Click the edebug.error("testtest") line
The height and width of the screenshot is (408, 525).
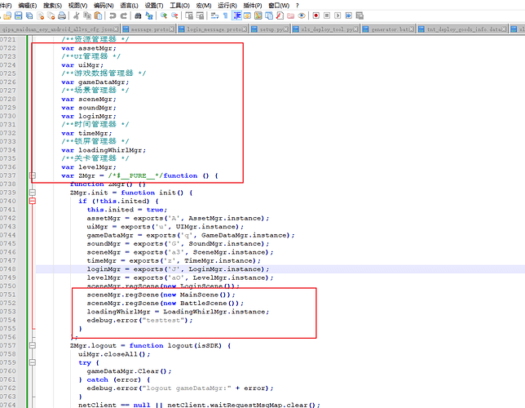click(x=139, y=320)
